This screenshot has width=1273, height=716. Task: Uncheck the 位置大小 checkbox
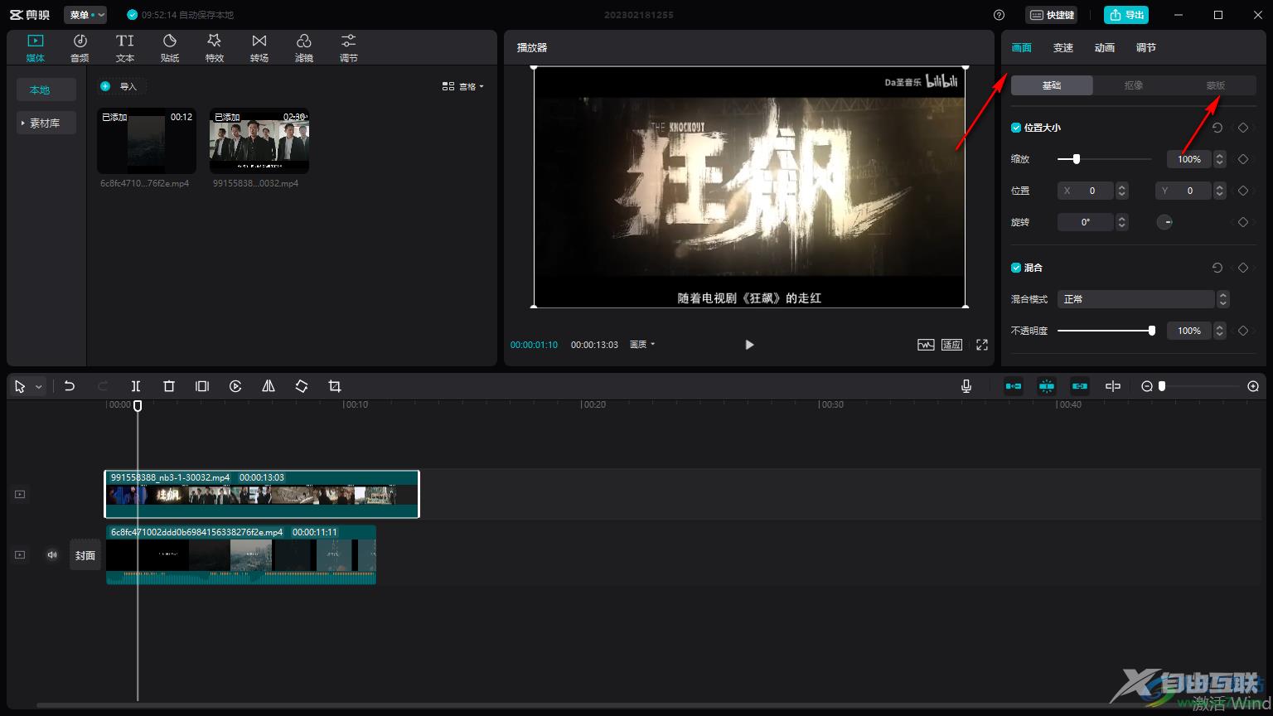pos(1016,128)
